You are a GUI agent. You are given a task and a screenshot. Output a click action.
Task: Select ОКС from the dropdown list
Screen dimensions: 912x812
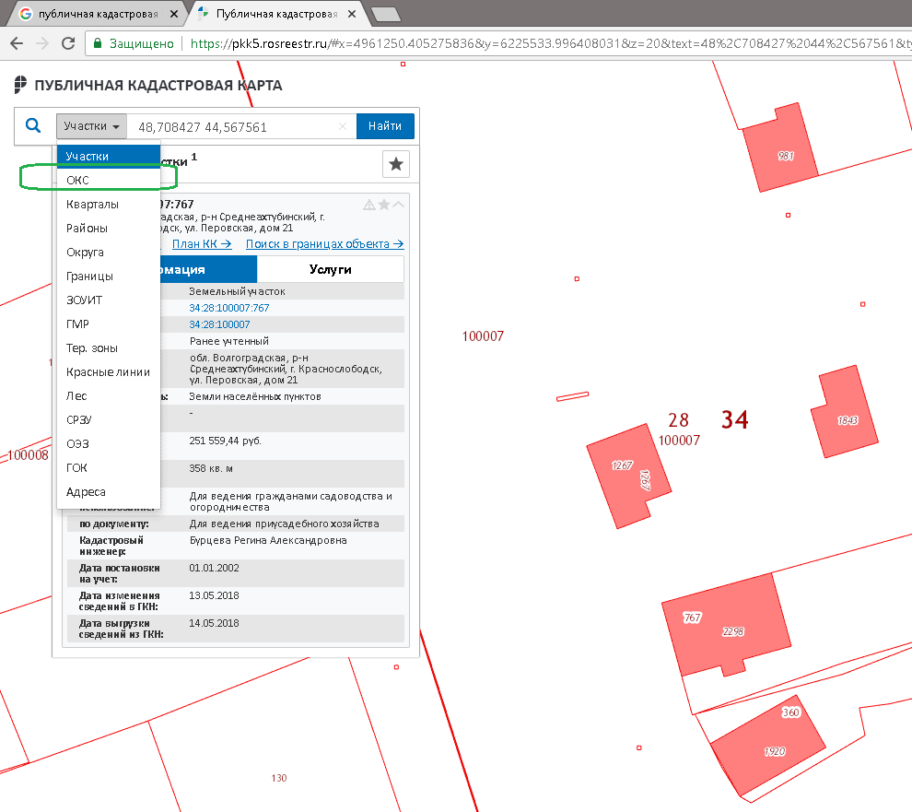77,180
